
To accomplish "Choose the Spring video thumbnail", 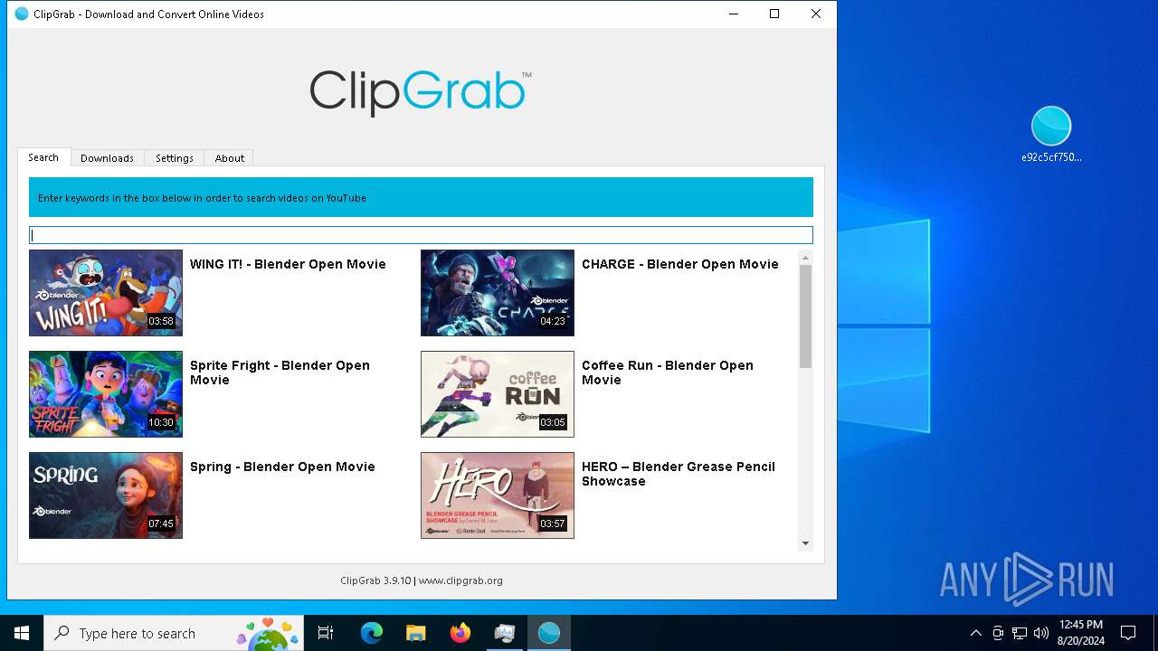I will (x=106, y=495).
